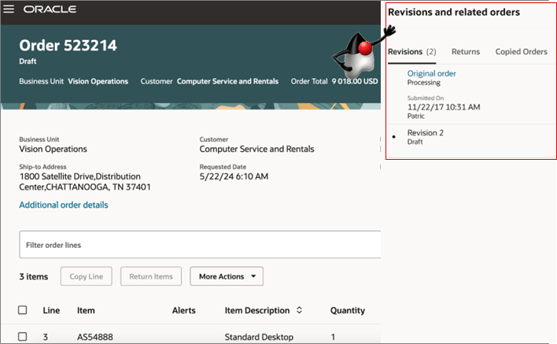
Task: Open the Returns tab
Action: [x=466, y=52]
